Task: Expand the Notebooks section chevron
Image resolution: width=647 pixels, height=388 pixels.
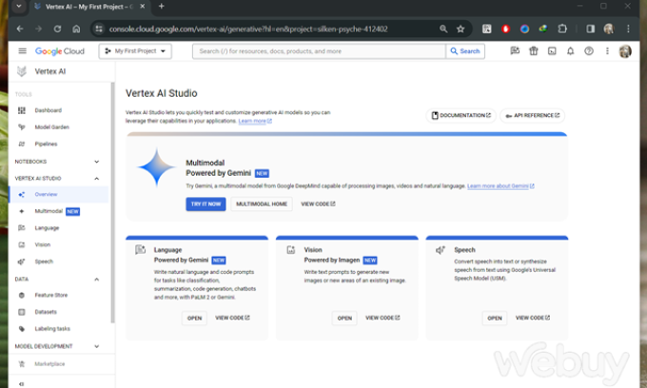Action: point(96,162)
